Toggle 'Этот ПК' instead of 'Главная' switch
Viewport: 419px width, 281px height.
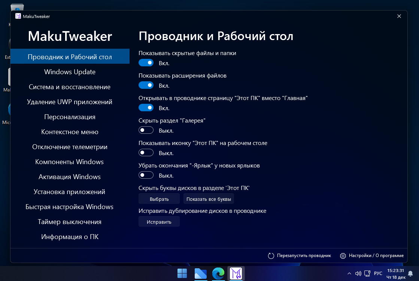tap(146, 108)
